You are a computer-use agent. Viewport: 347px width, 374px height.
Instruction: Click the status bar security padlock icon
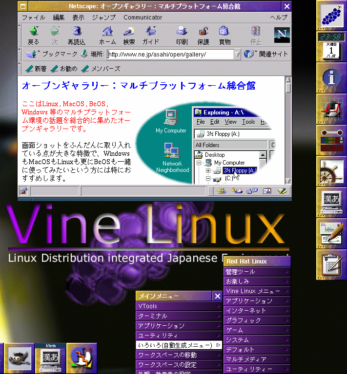tap(24, 191)
